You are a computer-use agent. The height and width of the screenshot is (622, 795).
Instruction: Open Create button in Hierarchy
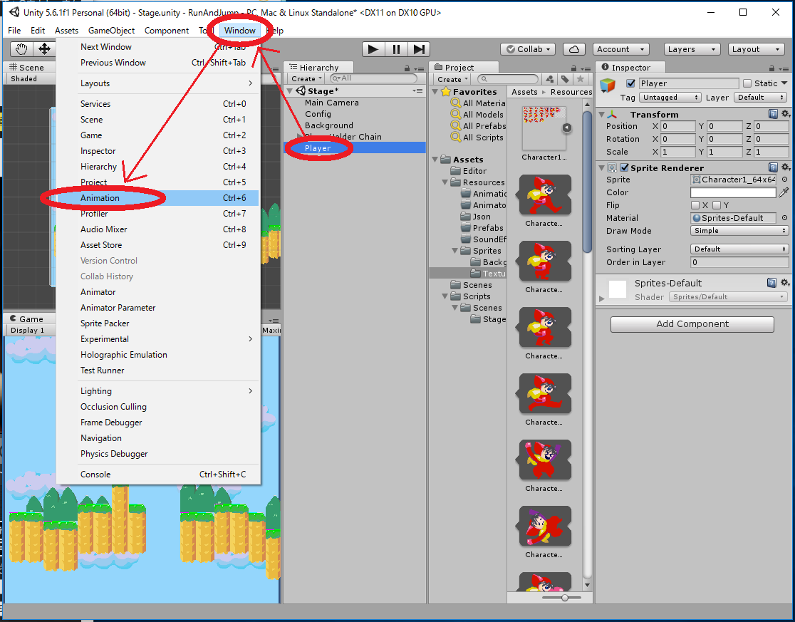coord(306,78)
